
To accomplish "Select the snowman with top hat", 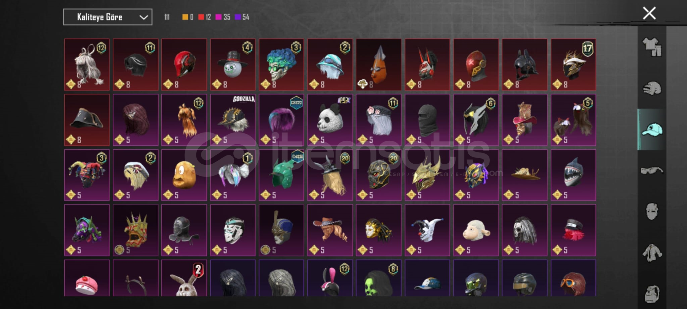I will [233, 64].
